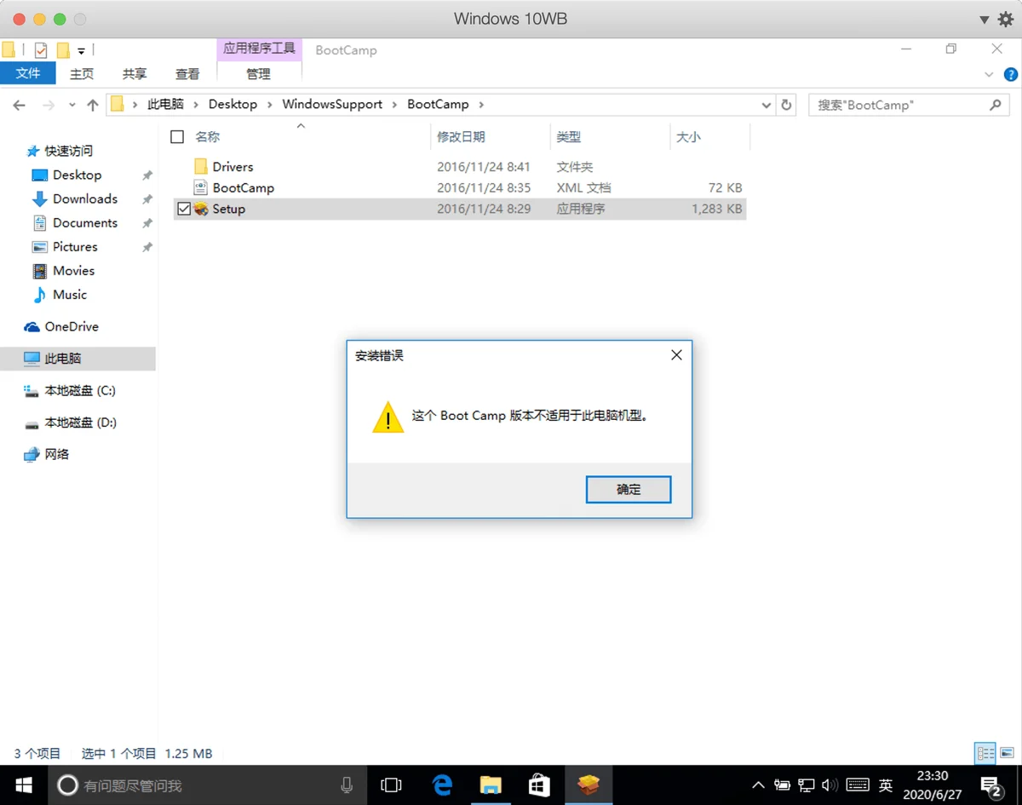This screenshot has width=1022, height=805.
Task: Launch Microsoft Edge from taskbar
Action: (x=441, y=785)
